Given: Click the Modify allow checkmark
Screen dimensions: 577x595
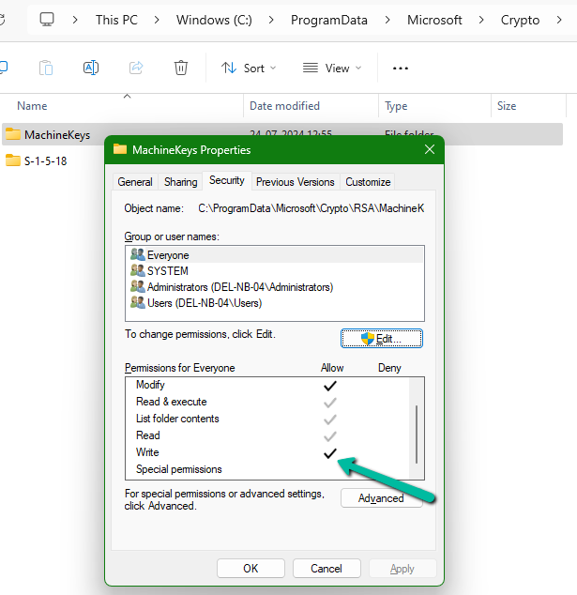Looking at the screenshot, I should pyautogui.click(x=330, y=386).
